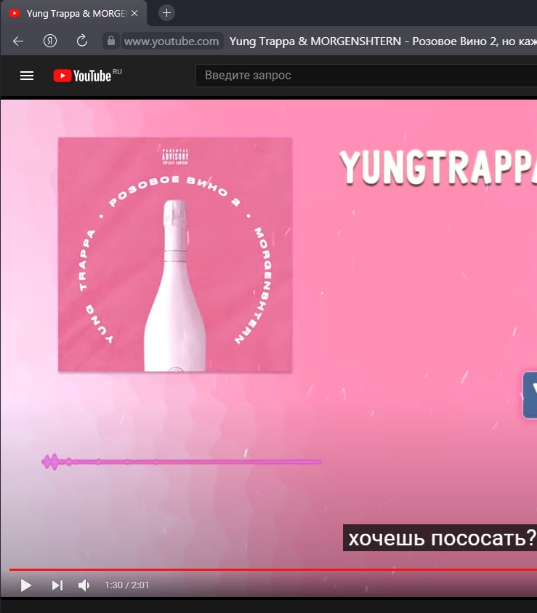
Task: Open a new browser tab
Action: pos(166,13)
